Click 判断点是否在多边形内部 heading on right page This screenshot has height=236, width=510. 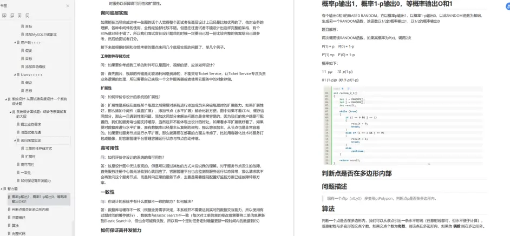pos(356,173)
